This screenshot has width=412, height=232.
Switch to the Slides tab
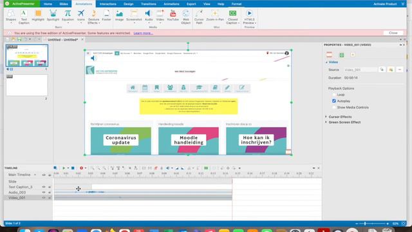click(x=64, y=4)
